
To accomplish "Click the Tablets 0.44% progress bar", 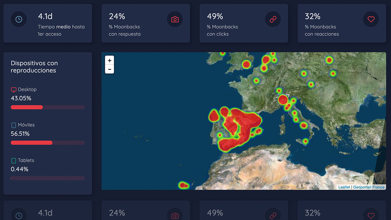I will click(x=48, y=178).
